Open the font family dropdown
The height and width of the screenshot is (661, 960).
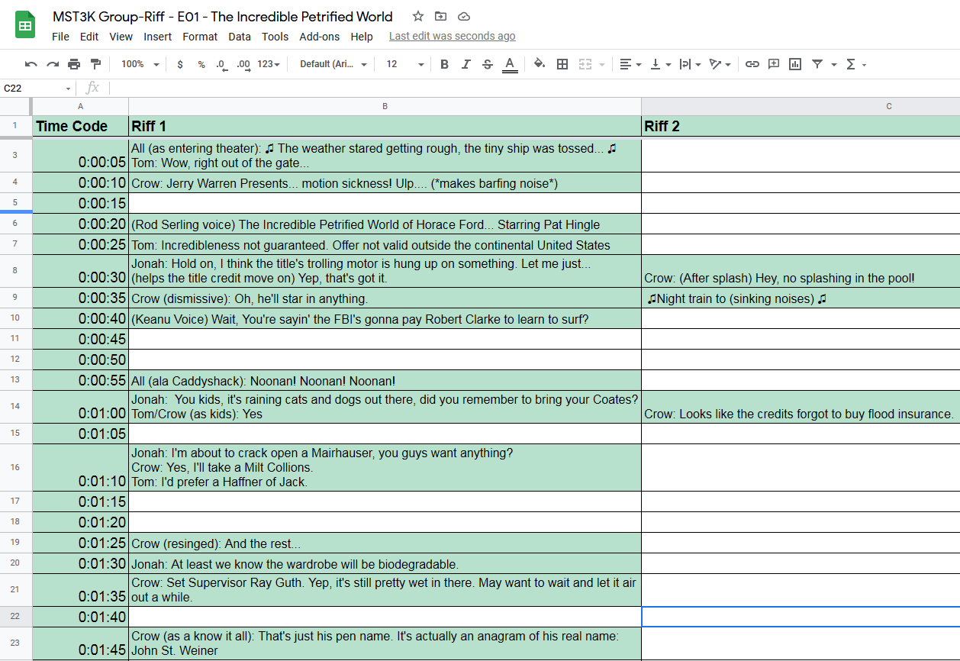pyautogui.click(x=333, y=64)
